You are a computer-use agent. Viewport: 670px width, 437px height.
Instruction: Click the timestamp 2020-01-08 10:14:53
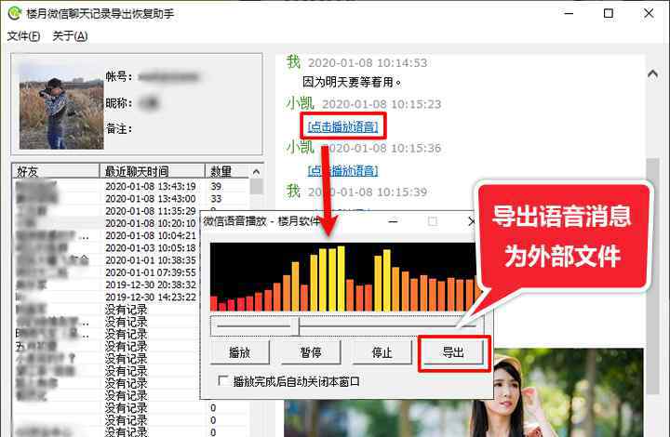coord(368,63)
